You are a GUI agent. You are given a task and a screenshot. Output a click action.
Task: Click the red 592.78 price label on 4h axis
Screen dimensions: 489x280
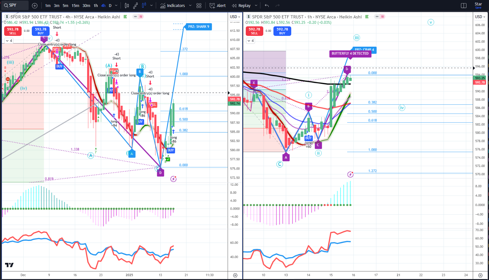pos(235,99)
